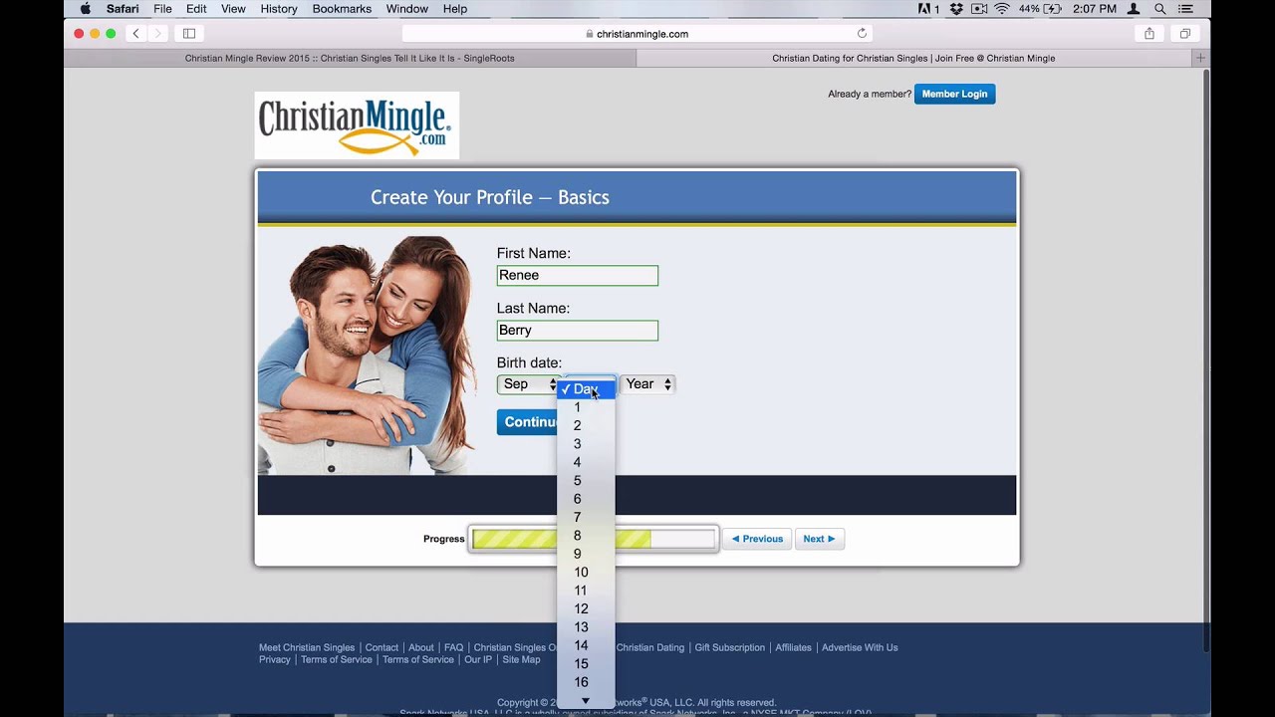
Task: Switch to Christian Mingle Review 2015 tab
Action: click(350, 58)
